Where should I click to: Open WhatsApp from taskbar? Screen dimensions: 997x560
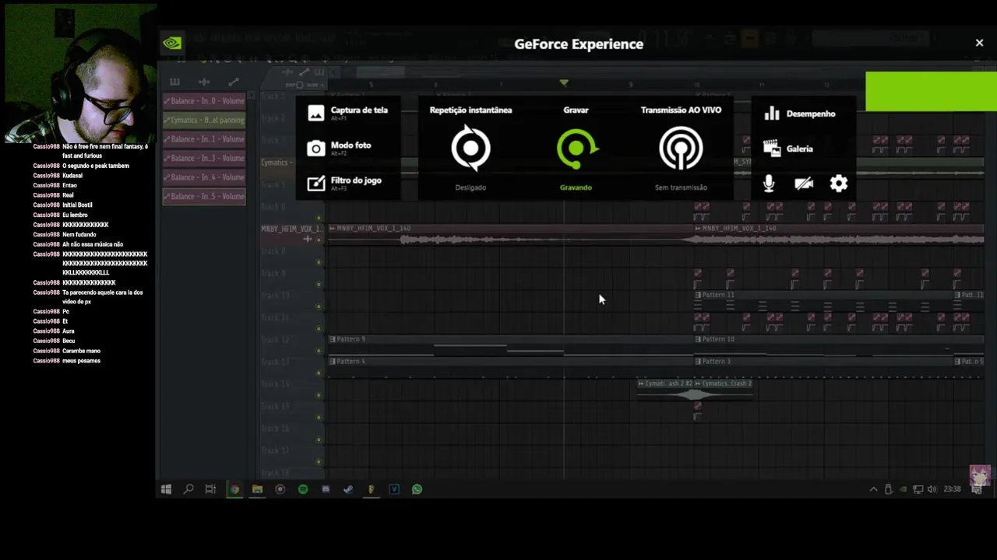[x=417, y=489]
